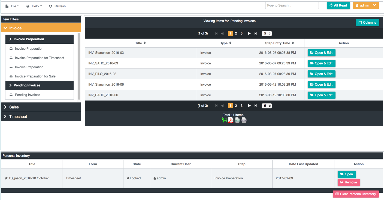This screenshot has width=384, height=200.
Task: Go to previous page in top paginator
Action: 222,33
